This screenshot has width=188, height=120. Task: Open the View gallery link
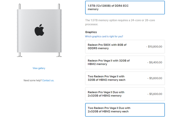pyautogui.click(x=39, y=68)
